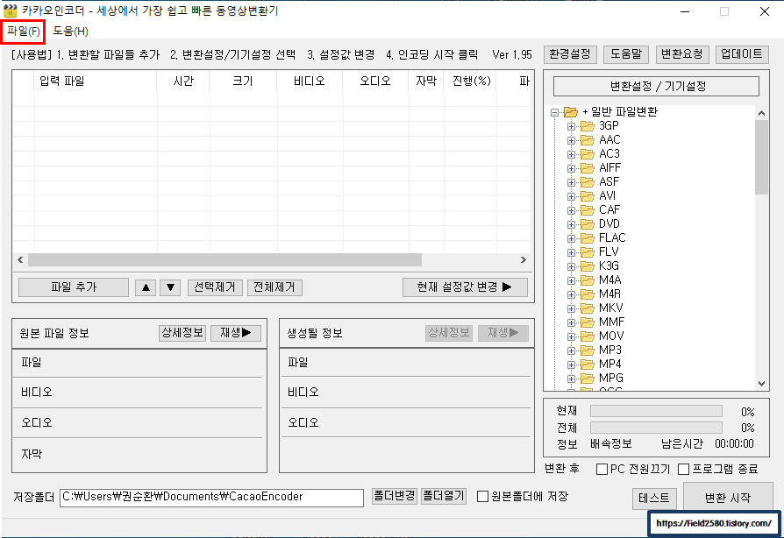The image size is (784, 538).
Task: Click the 시간 column header
Action: 183,81
